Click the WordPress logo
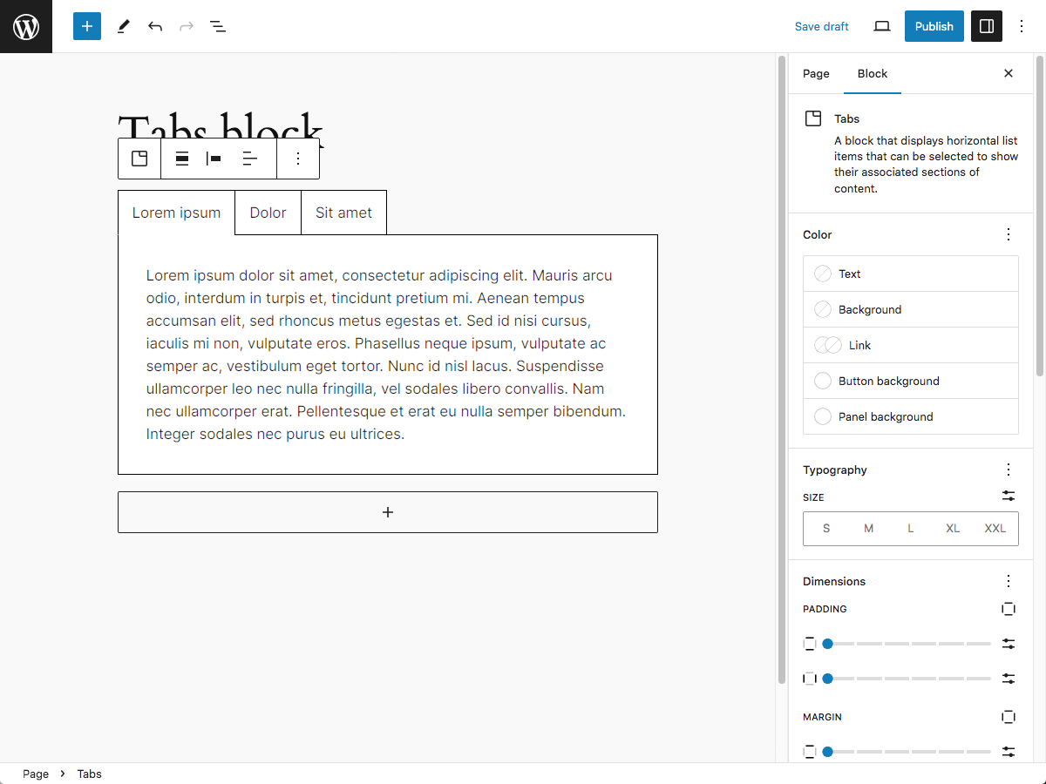This screenshot has height=784, width=1046. pyautogui.click(x=26, y=26)
